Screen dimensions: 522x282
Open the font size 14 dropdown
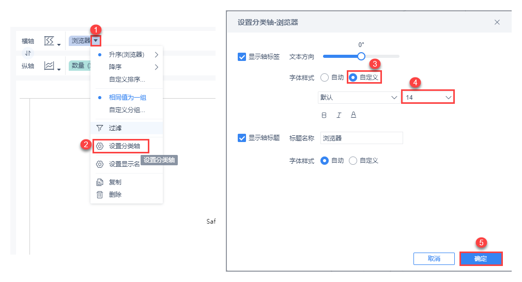point(428,97)
